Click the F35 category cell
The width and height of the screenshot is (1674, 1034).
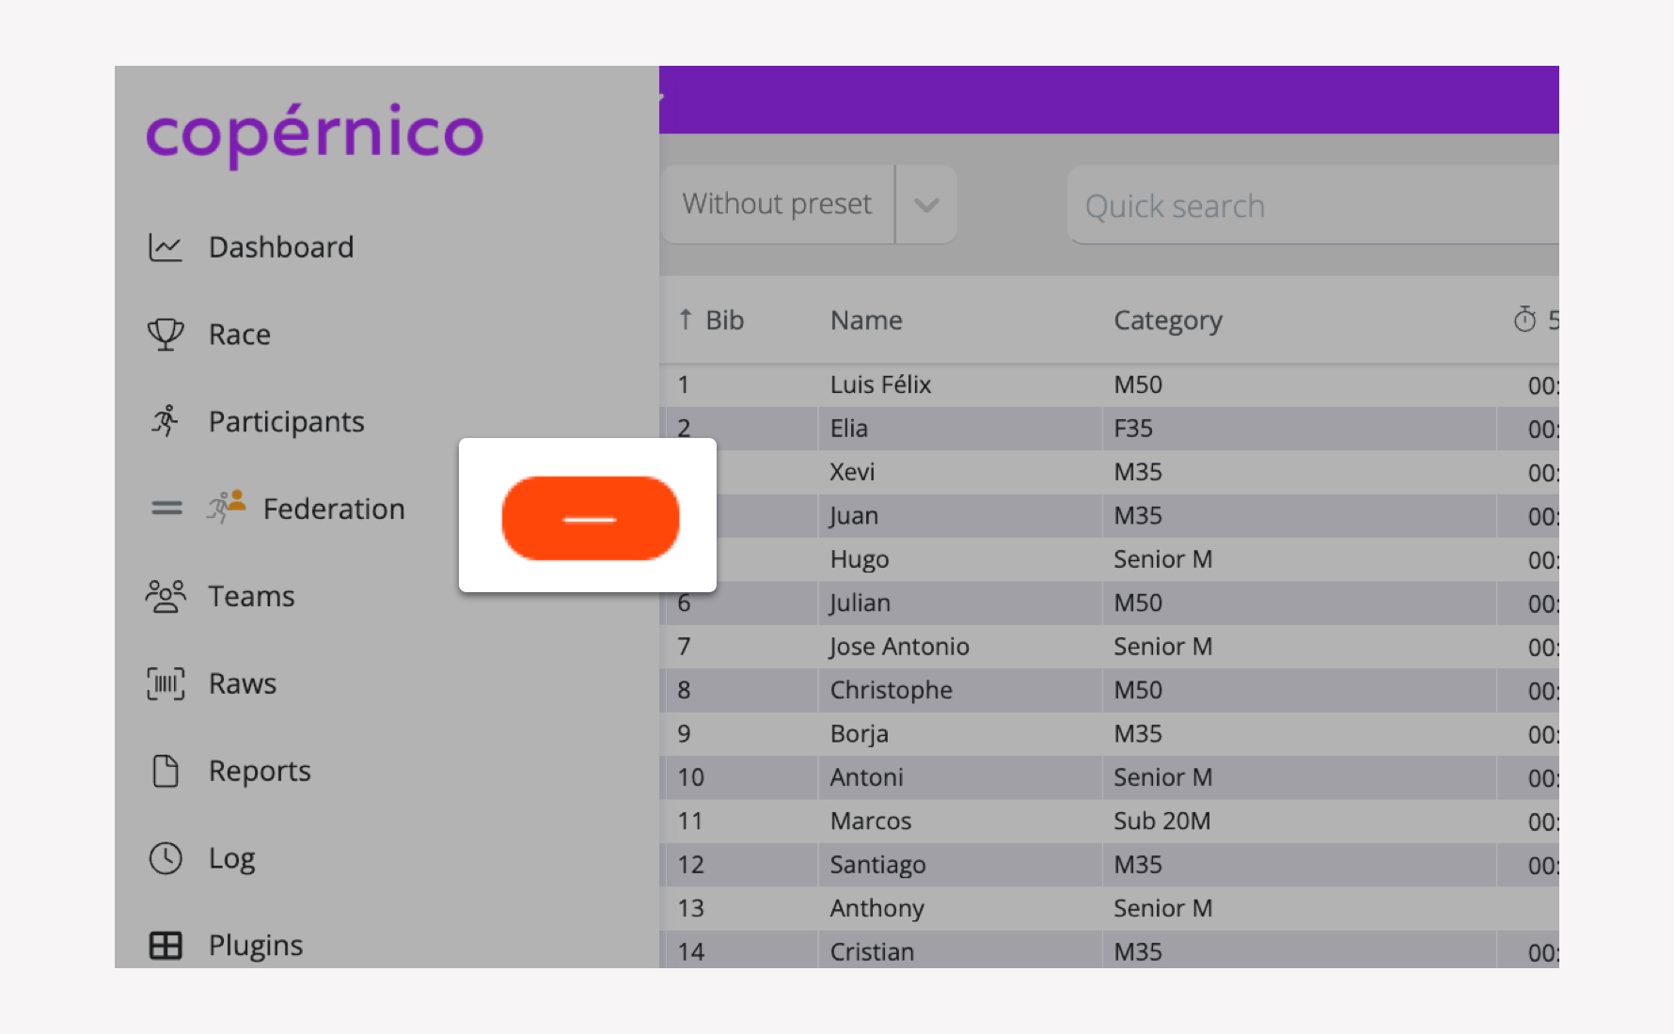[x=1299, y=429]
